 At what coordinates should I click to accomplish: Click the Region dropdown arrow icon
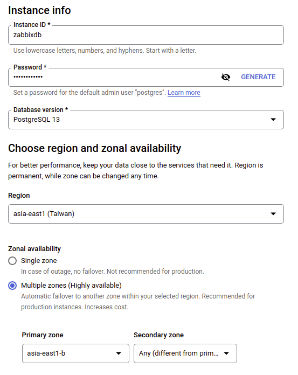coord(273,214)
